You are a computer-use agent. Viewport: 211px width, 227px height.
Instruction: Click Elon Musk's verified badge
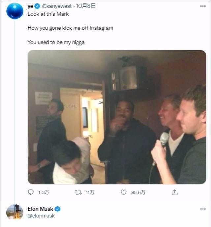point(57,209)
